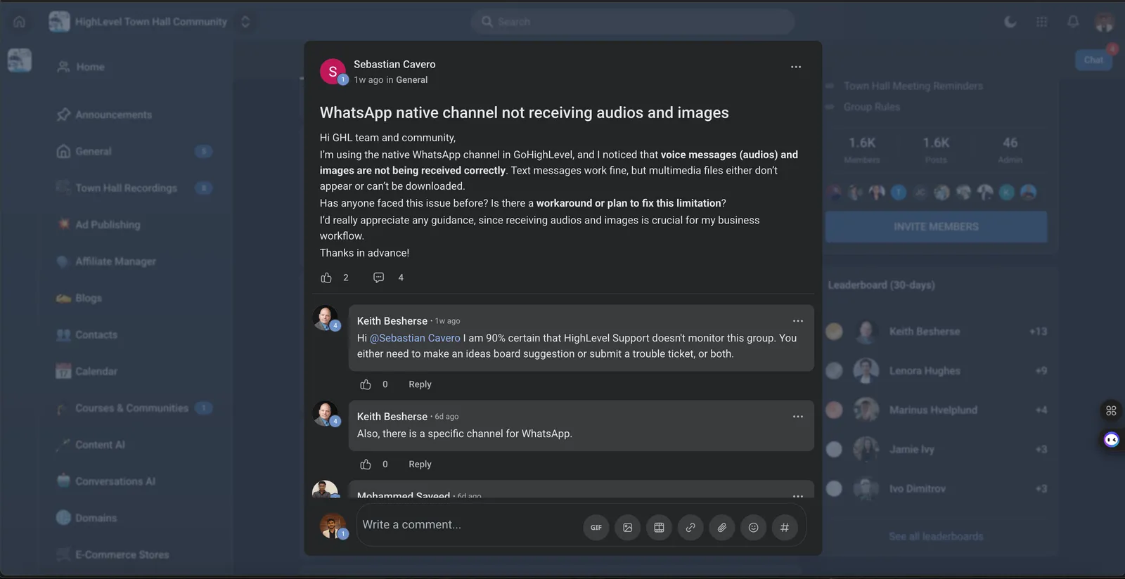
Task: Focus the Search field
Action: tap(633, 22)
